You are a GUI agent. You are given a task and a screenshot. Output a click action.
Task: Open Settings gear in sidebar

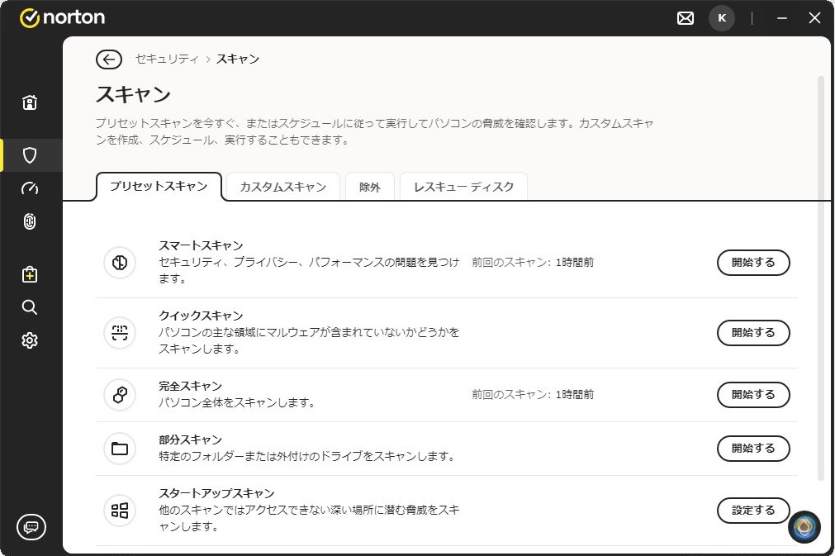pyautogui.click(x=30, y=340)
